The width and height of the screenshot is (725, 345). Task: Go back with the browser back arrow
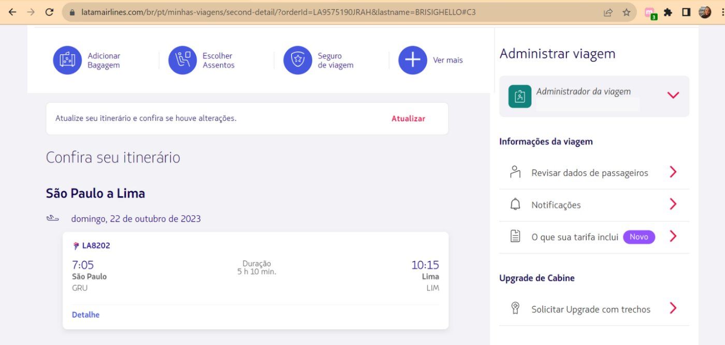12,12
